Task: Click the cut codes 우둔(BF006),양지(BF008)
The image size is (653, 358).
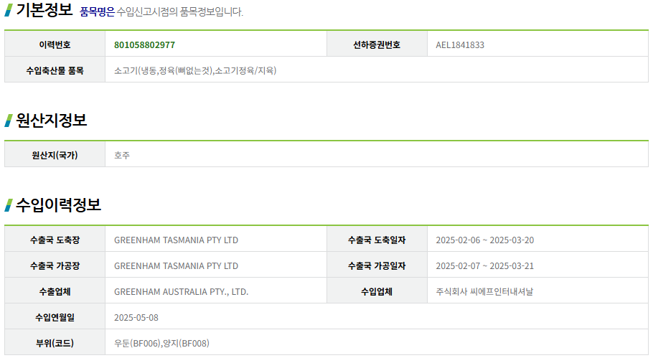Action: pyautogui.click(x=161, y=343)
